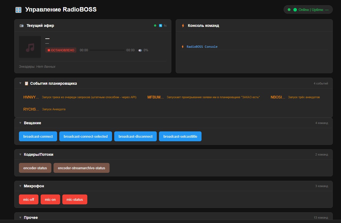Click the elapsed time 00:00 before progress bar

[x=84, y=50]
